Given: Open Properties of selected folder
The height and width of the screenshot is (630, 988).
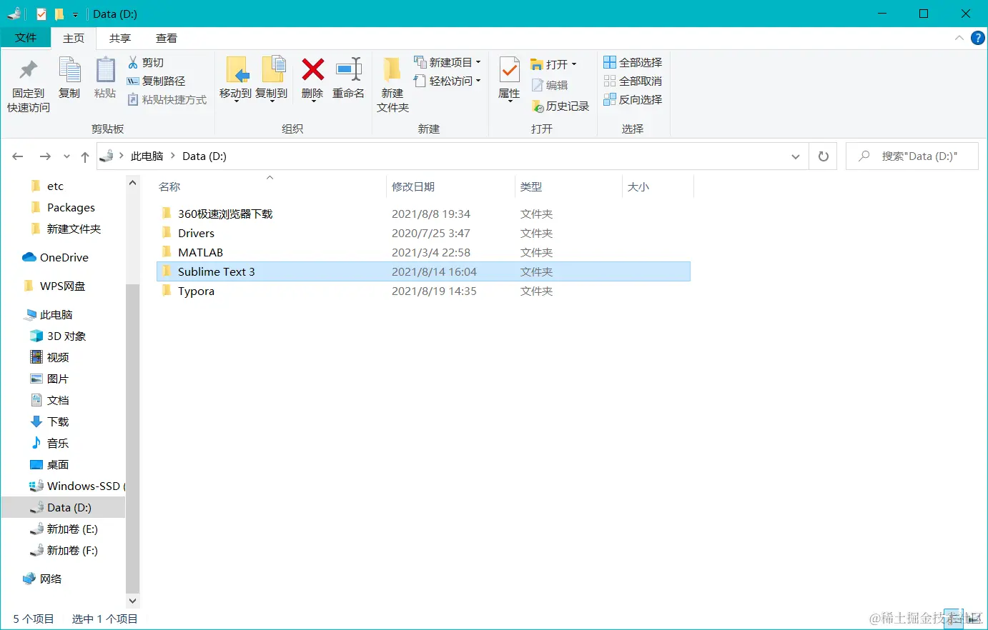Looking at the screenshot, I should point(509,79).
